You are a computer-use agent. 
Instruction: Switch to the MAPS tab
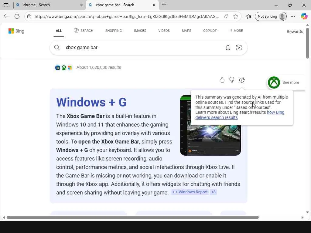pyautogui.click(x=186, y=31)
